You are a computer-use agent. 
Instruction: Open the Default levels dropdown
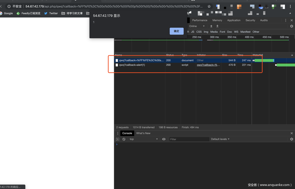[x=220, y=139]
